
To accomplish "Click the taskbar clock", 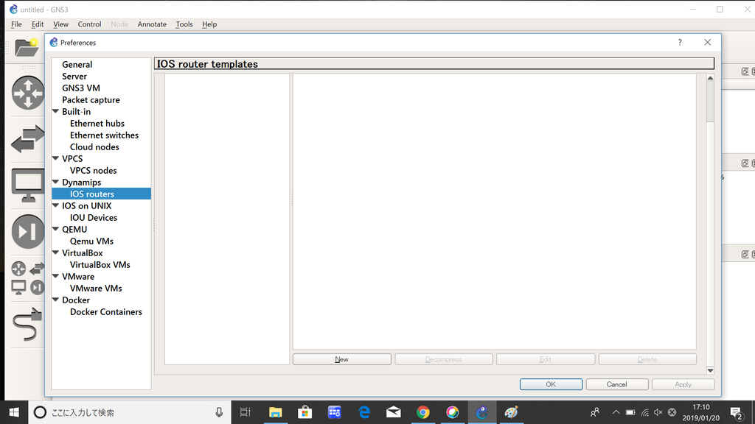I will pyautogui.click(x=701, y=412).
